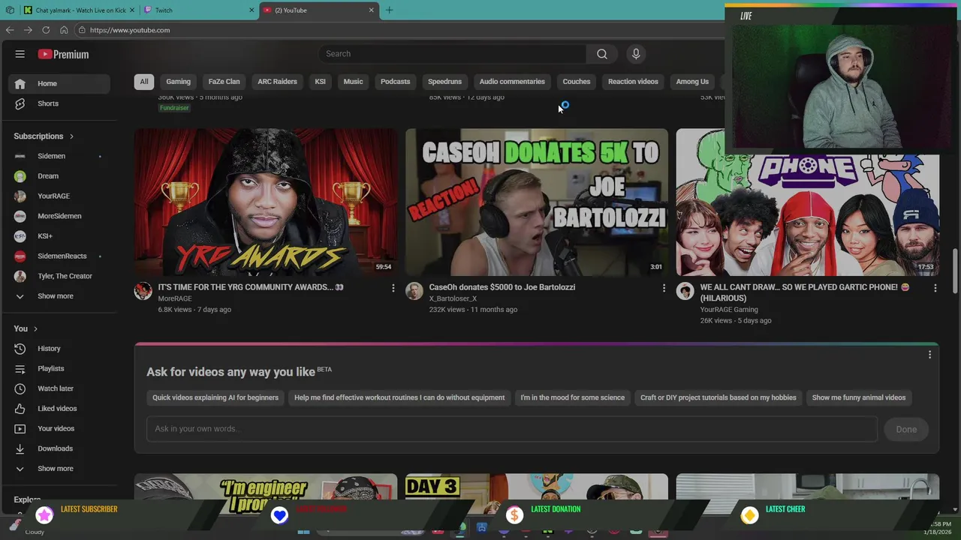Open Liked videos list
The height and width of the screenshot is (540, 961).
59,409
